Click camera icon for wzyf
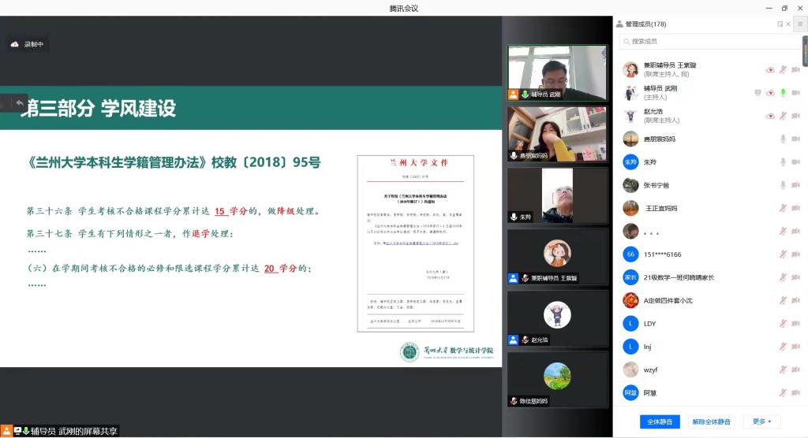The height and width of the screenshot is (438, 808). tap(795, 369)
